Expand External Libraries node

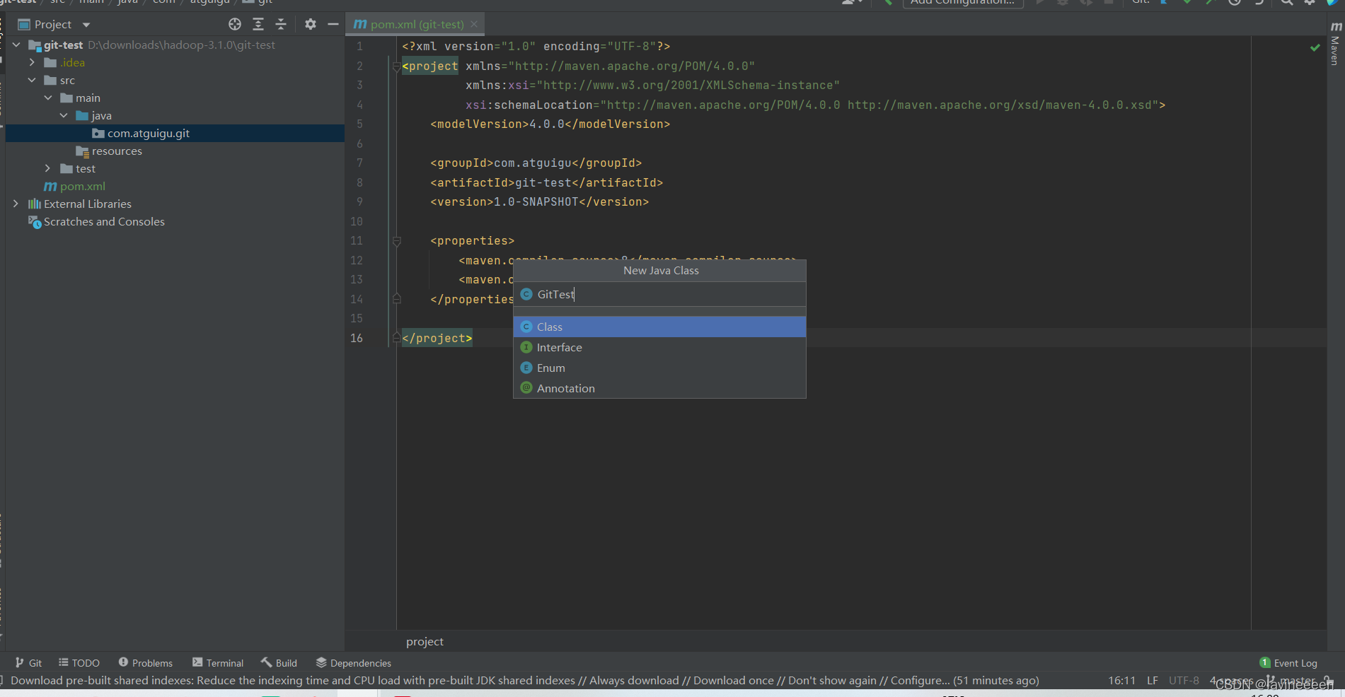click(16, 204)
